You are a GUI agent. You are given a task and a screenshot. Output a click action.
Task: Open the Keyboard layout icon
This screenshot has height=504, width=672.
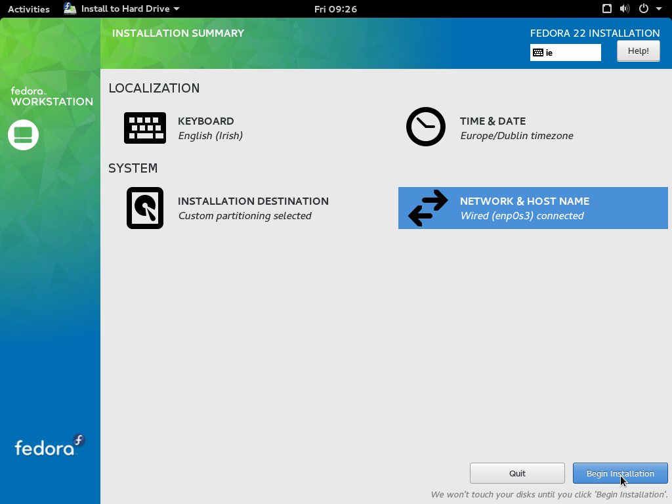coord(145,128)
